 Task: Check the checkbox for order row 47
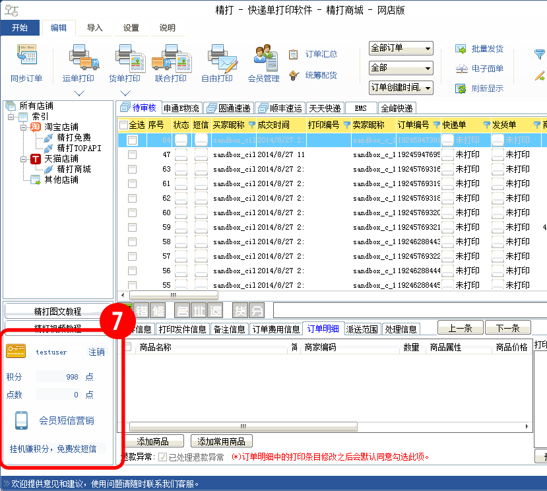(x=133, y=154)
